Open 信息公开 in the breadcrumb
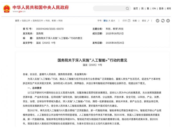This screenshot has width=173, height=128. [26, 21]
